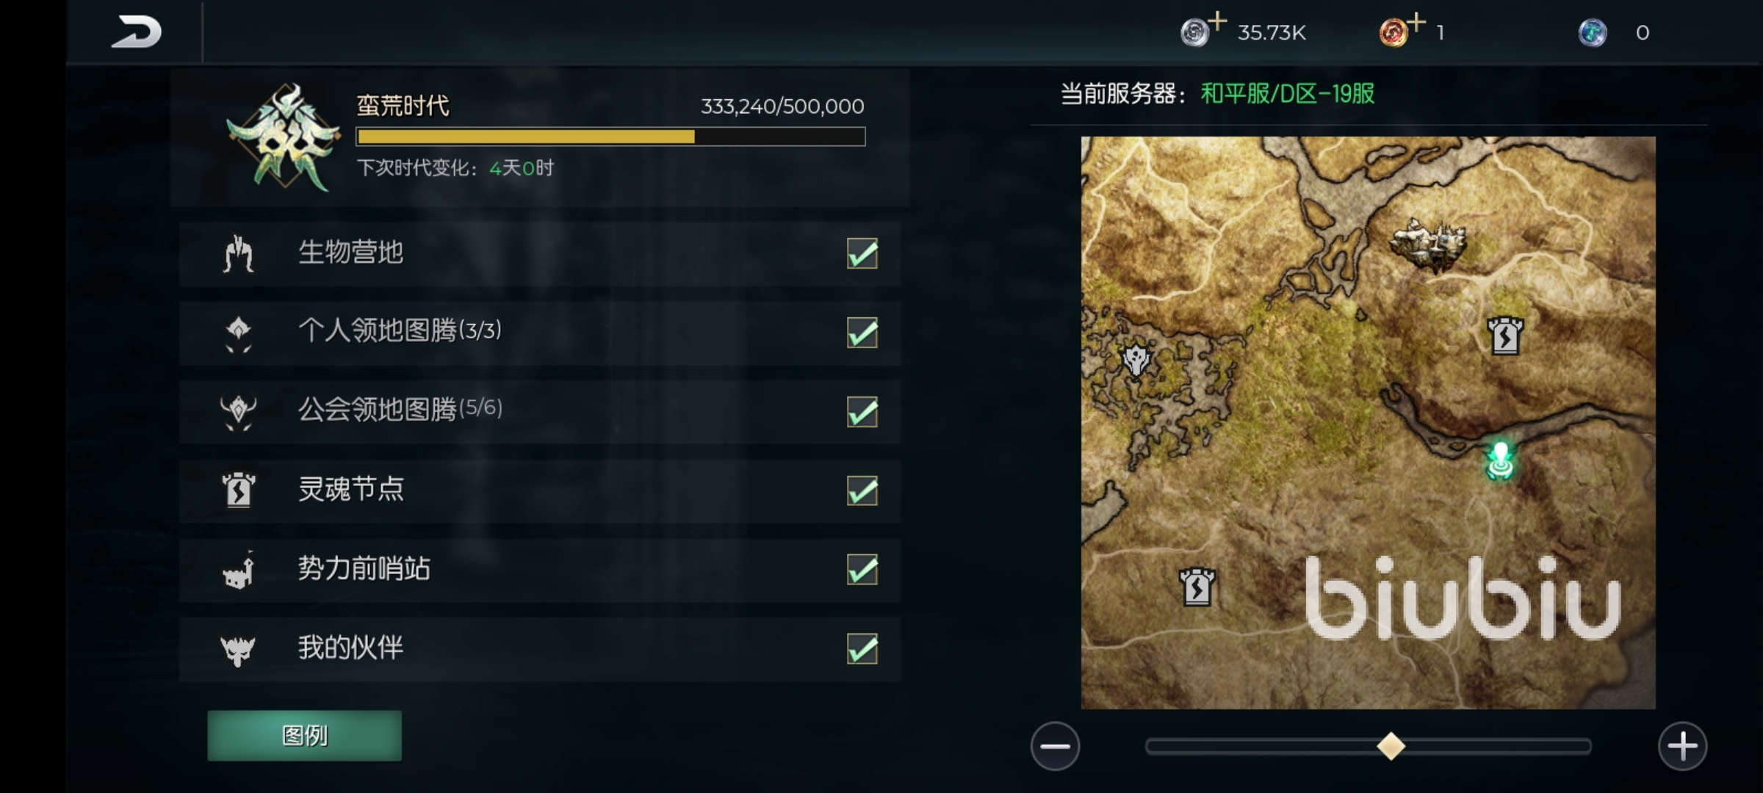Tap the 蛮荒时代 era emblem
The height and width of the screenshot is (793, 1763).
click(284, 137)
